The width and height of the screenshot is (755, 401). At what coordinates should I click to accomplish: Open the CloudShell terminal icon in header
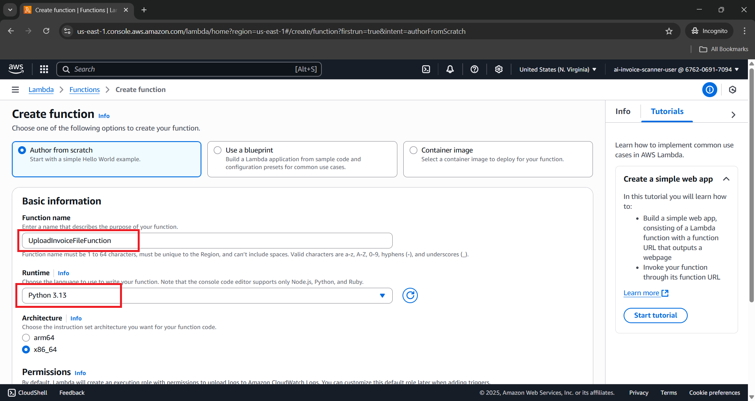(x=426, y=69)
